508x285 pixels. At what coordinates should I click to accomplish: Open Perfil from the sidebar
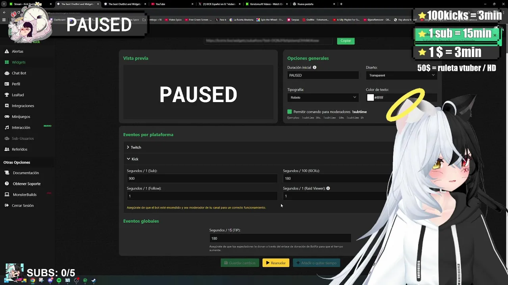(x=16, y=84)
